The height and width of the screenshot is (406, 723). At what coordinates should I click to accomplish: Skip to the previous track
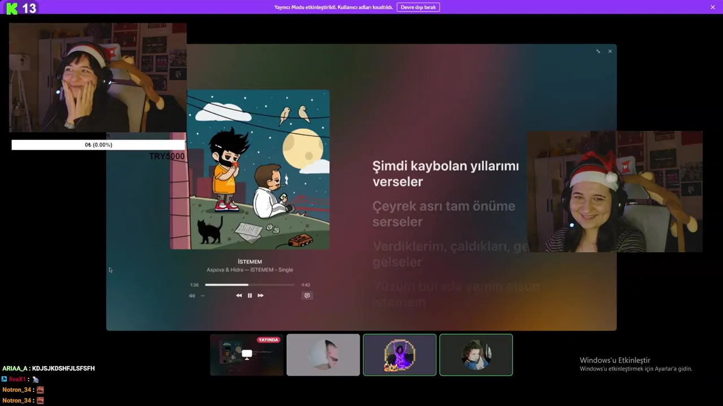point(239,295)
